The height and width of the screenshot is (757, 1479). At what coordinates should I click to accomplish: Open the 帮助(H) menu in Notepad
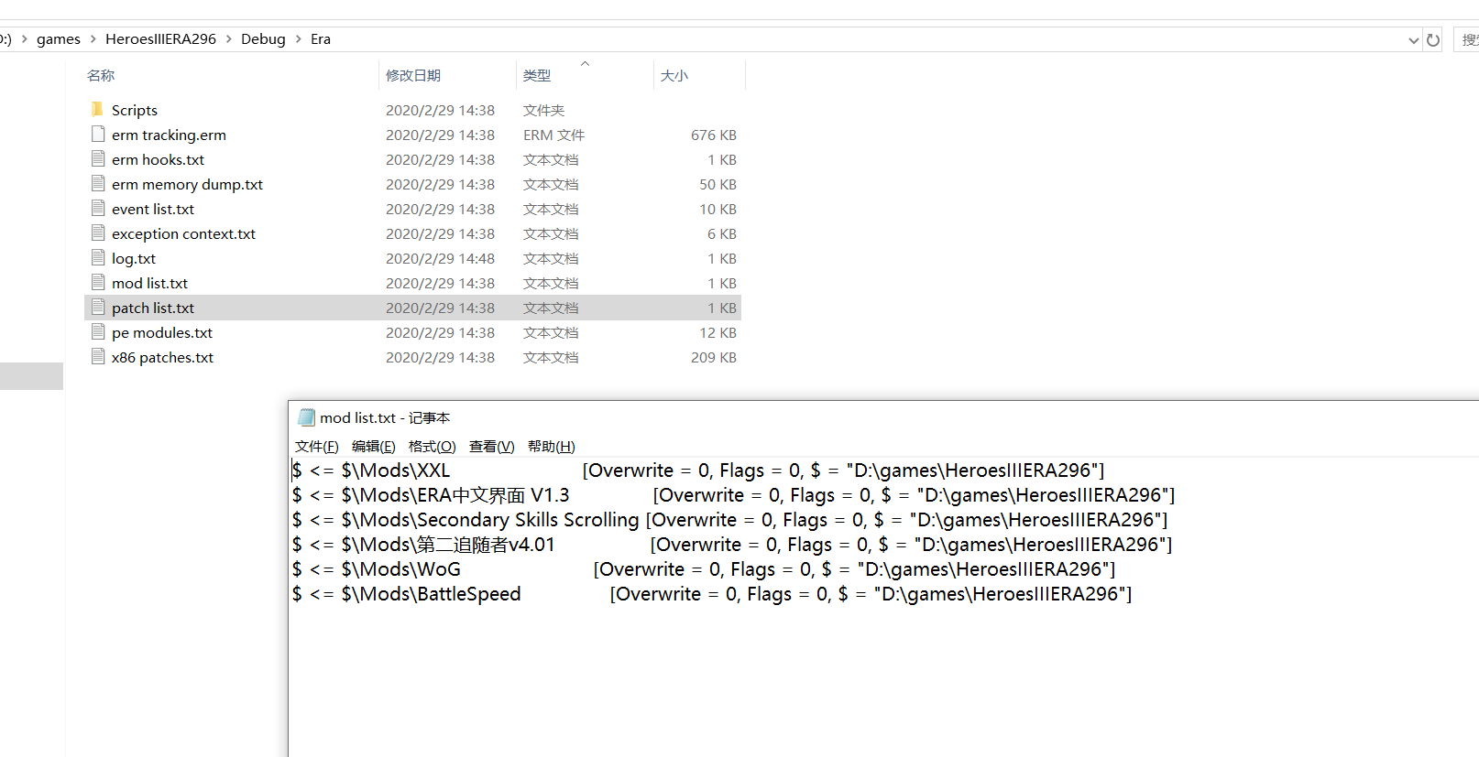[x=552, y=446]
